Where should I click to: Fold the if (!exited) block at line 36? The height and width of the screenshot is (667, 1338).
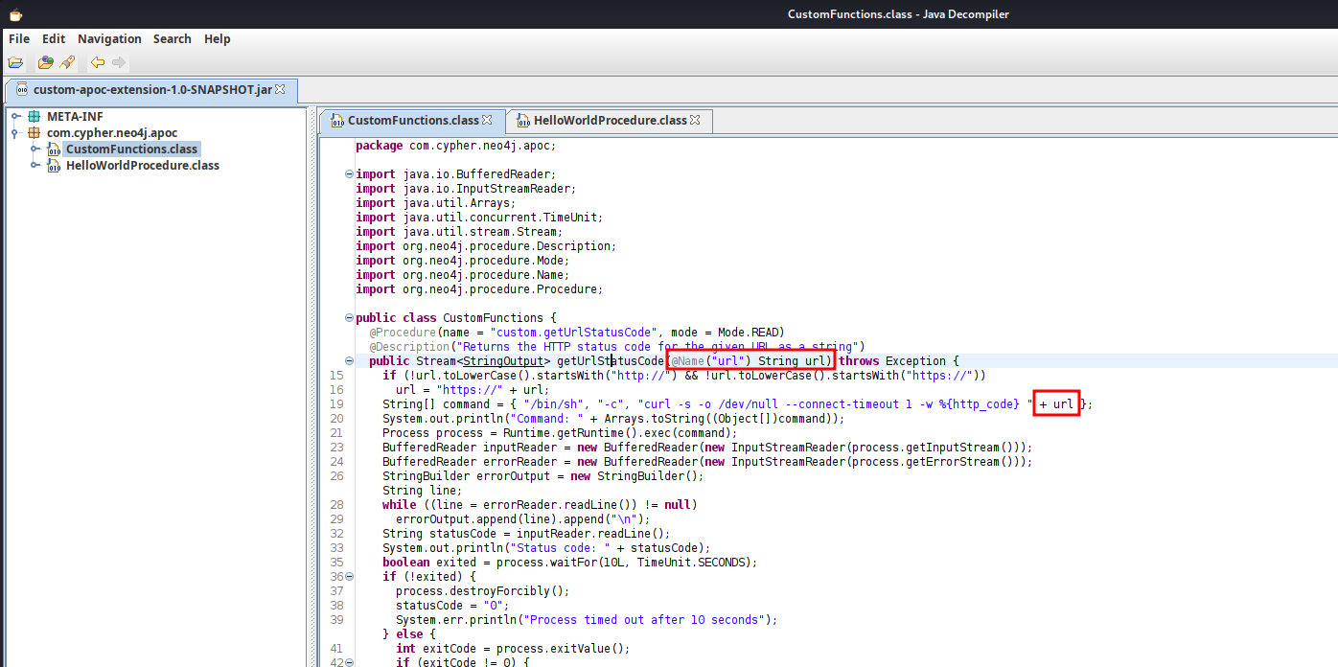348,577
